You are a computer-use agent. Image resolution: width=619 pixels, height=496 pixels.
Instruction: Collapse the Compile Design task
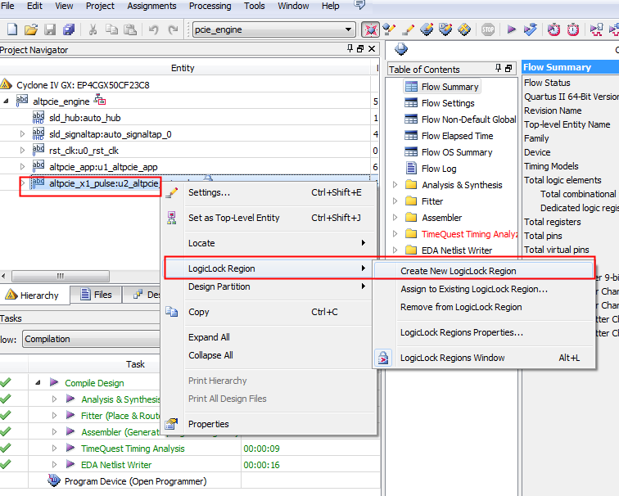coord(38,382)
